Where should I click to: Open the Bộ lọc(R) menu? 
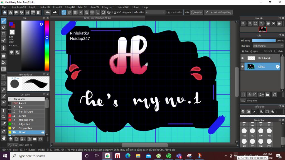pos(45,7)
